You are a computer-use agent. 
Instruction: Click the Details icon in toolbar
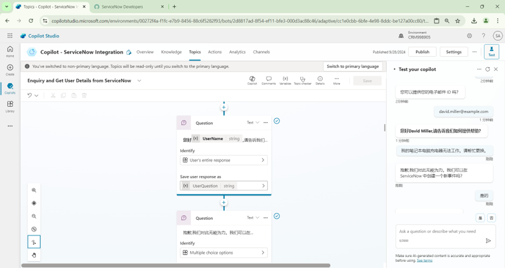tap(320, 80)
